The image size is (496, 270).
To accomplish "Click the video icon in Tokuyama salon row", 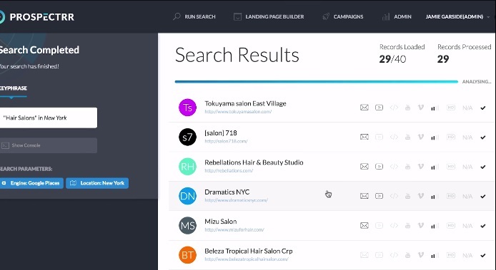I will (379, 108).
